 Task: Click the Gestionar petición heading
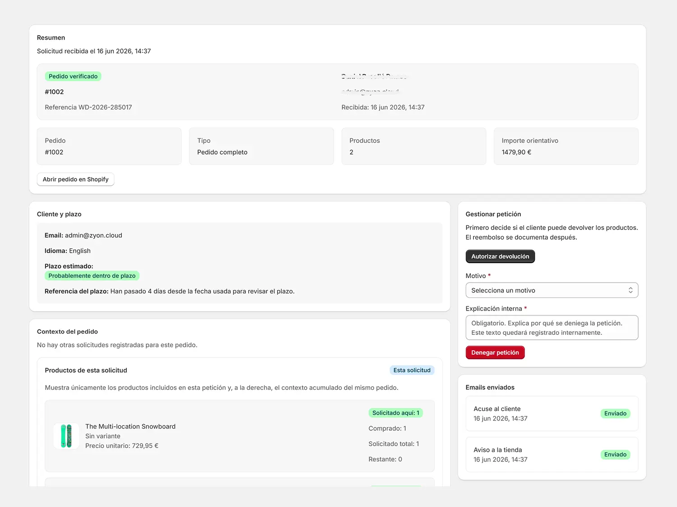coord(493,214)
